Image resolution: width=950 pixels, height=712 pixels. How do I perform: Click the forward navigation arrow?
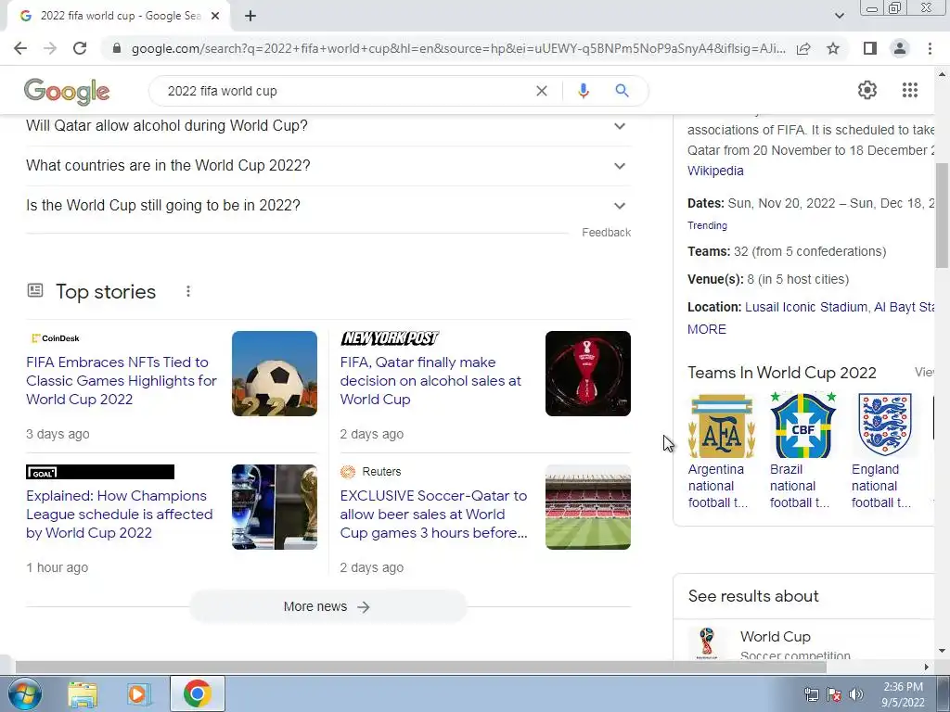pyautogui.click(x=50, y=48)
